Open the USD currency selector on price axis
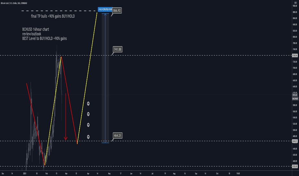This screenshot has width=299, height=176. [295, 3]
